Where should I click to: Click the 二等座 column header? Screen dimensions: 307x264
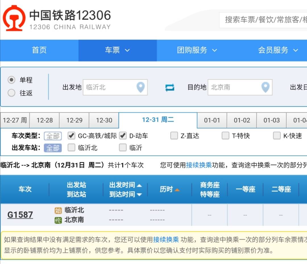point(281,189)
